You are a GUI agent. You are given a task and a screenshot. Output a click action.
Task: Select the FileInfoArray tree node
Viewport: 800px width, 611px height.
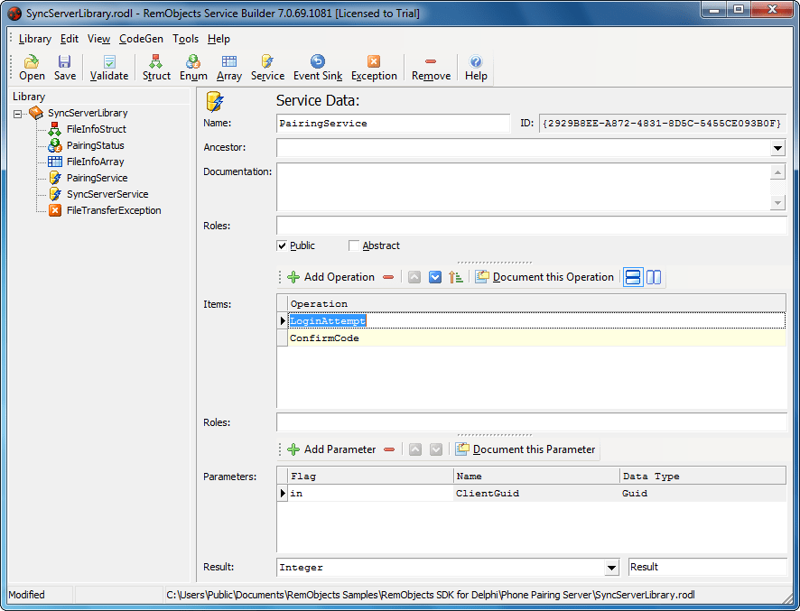95,162
